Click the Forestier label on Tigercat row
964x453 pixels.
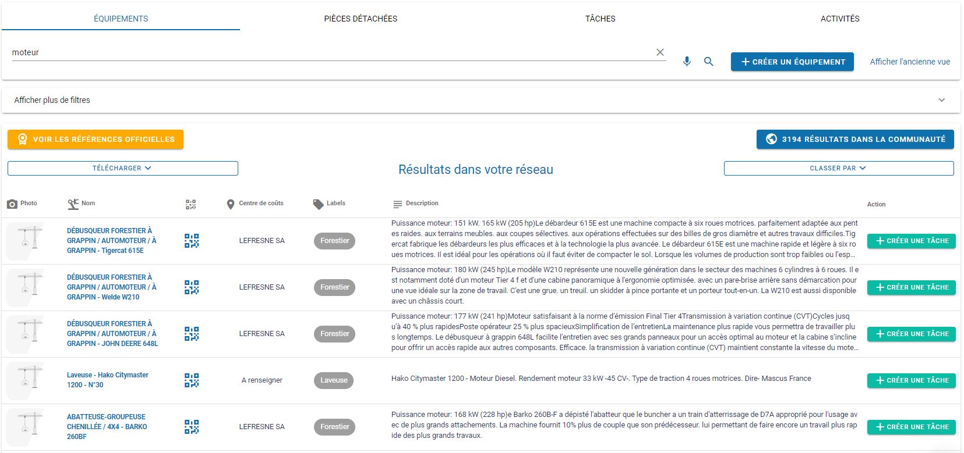coord(335,241)
